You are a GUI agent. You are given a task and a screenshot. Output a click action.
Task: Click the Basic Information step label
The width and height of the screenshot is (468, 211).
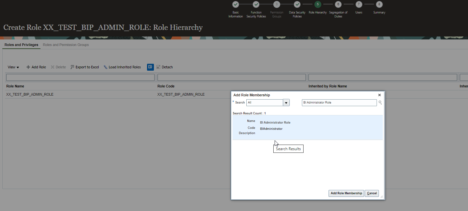click(235, 14)
